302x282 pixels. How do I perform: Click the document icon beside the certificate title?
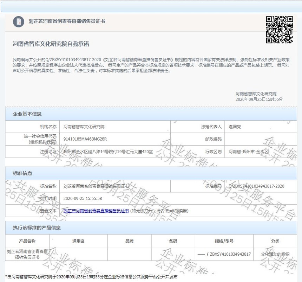(19, 21)
